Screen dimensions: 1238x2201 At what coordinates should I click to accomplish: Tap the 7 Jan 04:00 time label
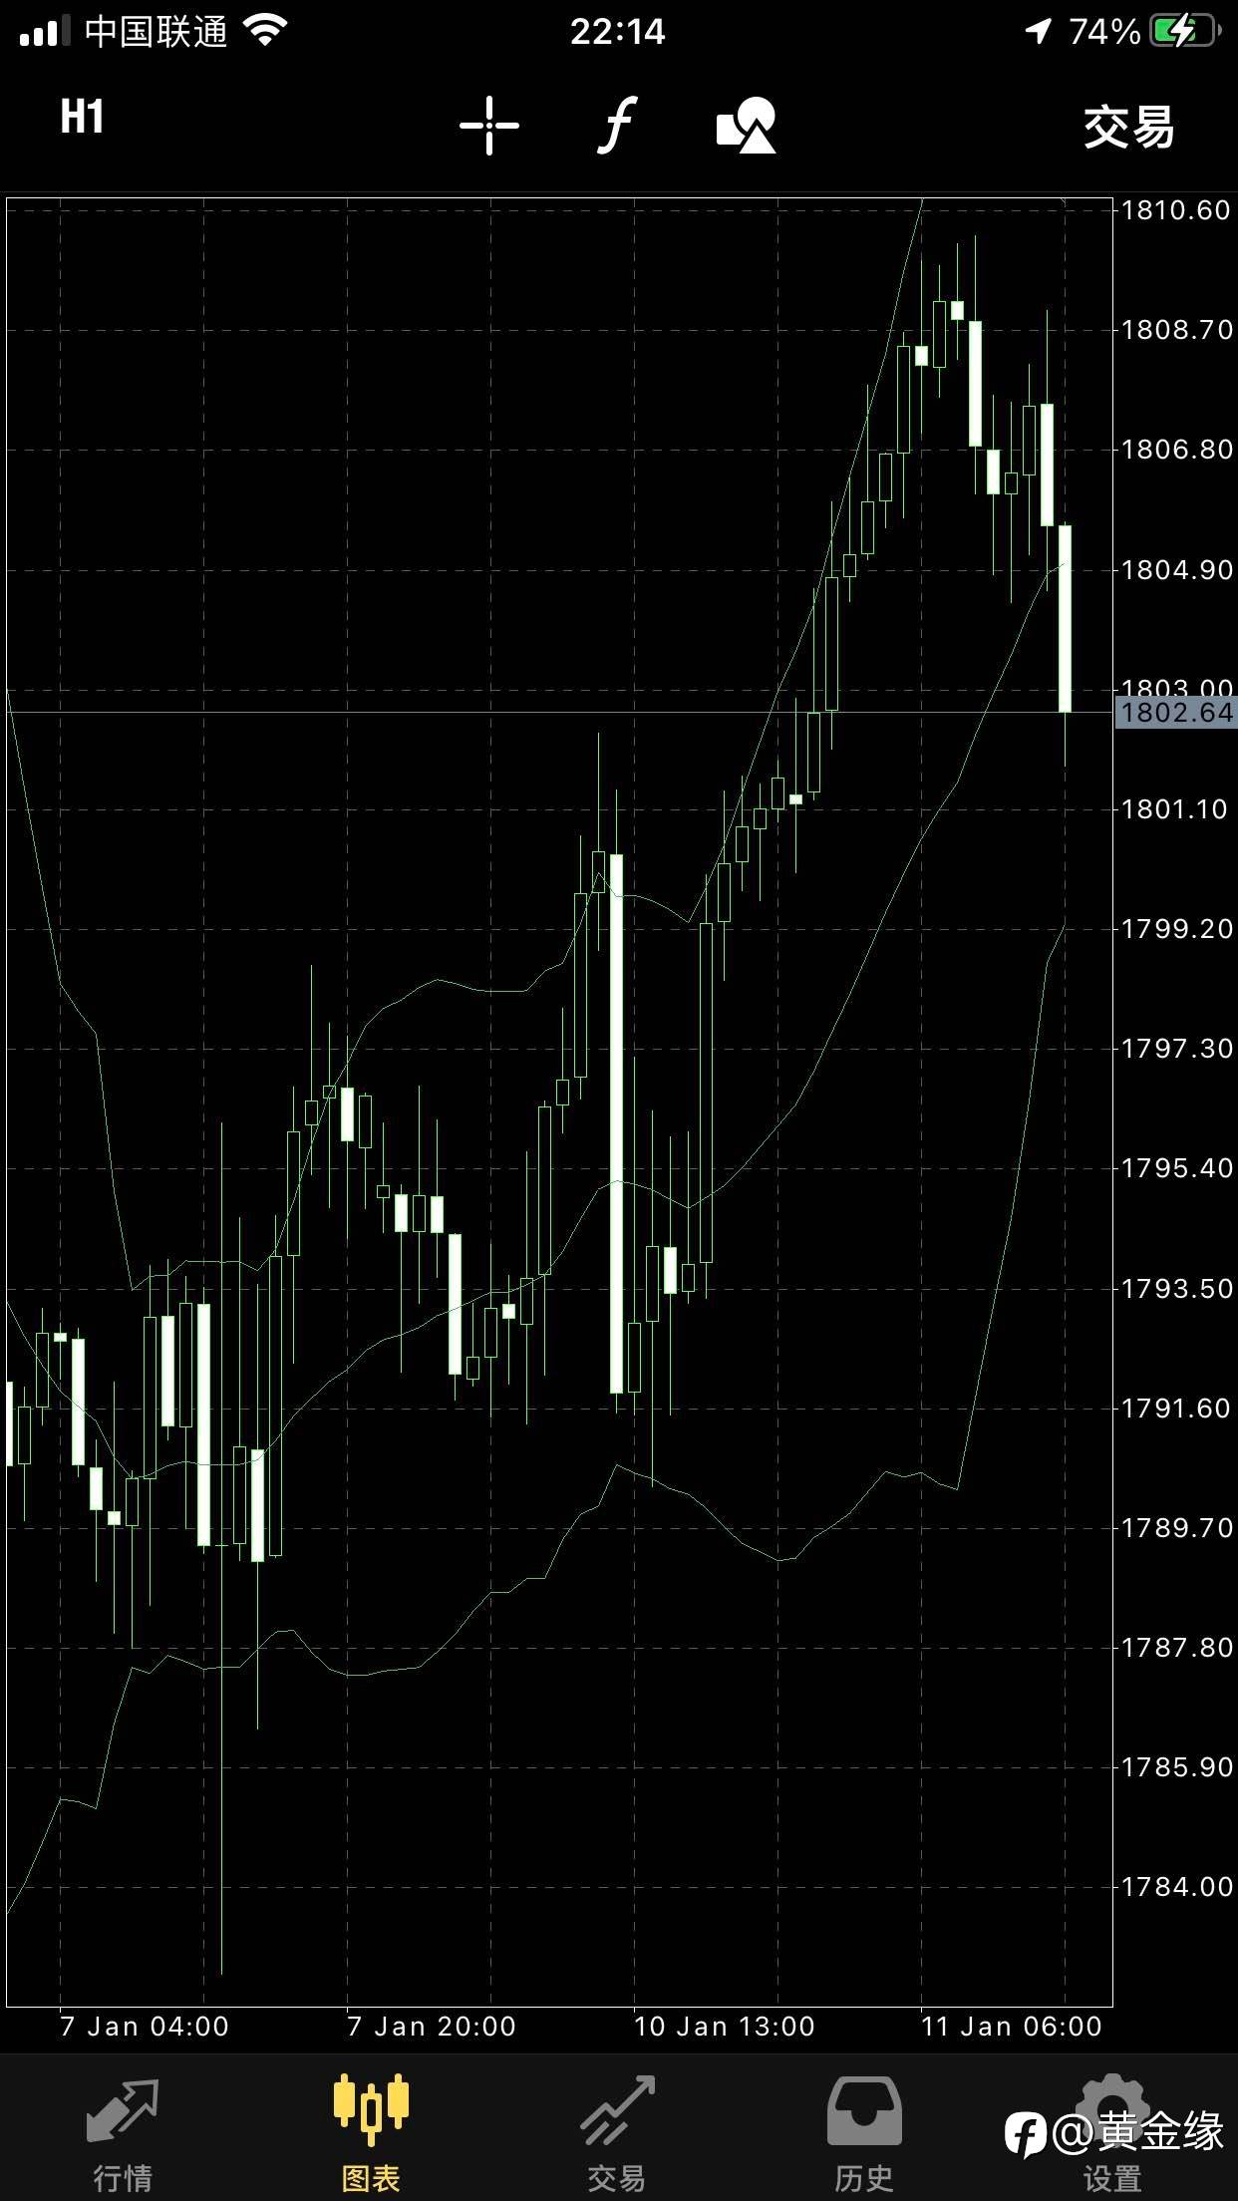pos(145,2027)
